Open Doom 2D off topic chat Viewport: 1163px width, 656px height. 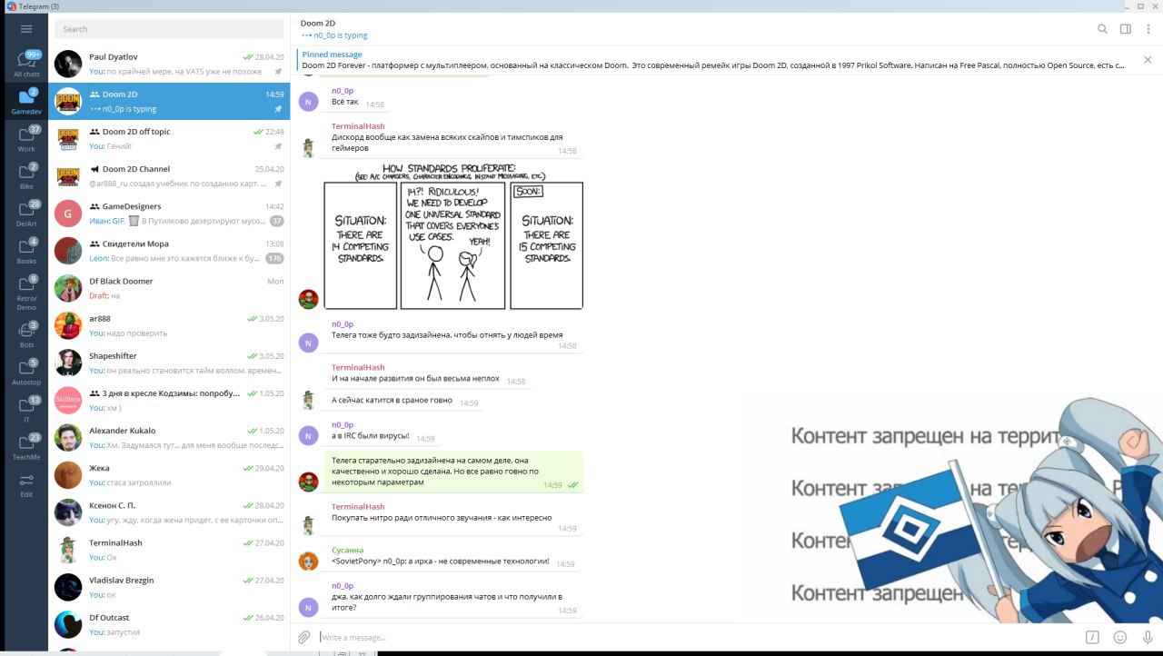pyautogui.click(x=169, y=138)
